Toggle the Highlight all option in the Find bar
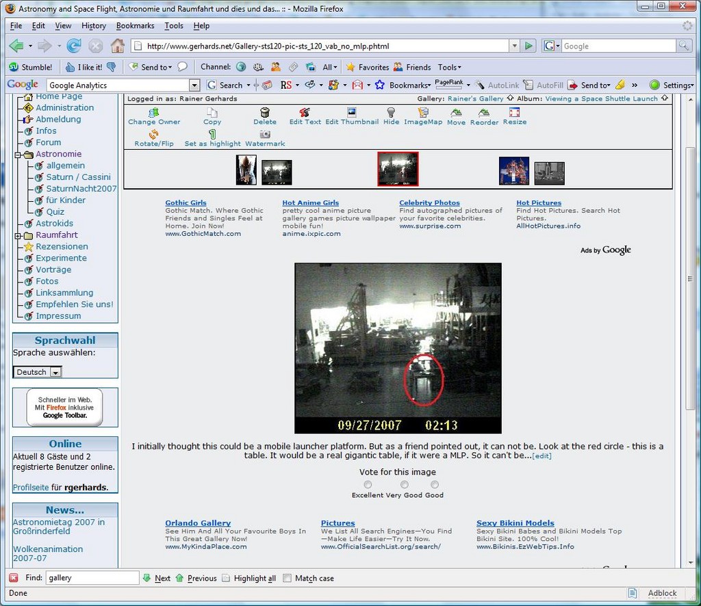701x606 pixels. click(x=249, y=578)
